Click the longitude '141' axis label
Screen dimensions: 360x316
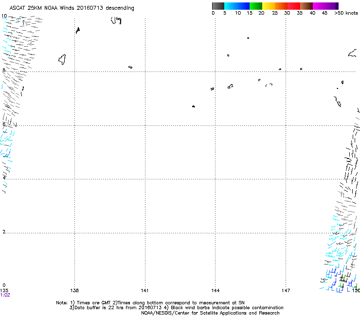pyautogui.click(x=144, y=291)
